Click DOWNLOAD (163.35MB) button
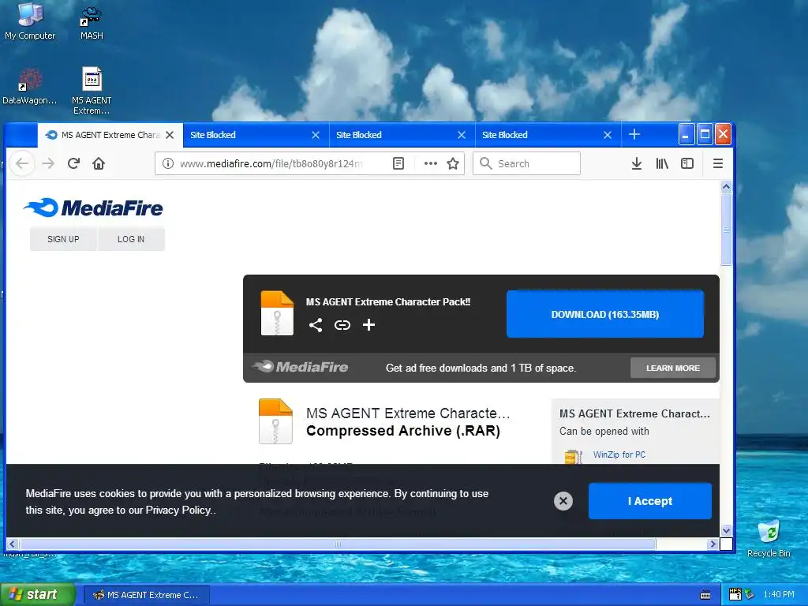Viewport: 808px width, 606px height. pos(605,314)
